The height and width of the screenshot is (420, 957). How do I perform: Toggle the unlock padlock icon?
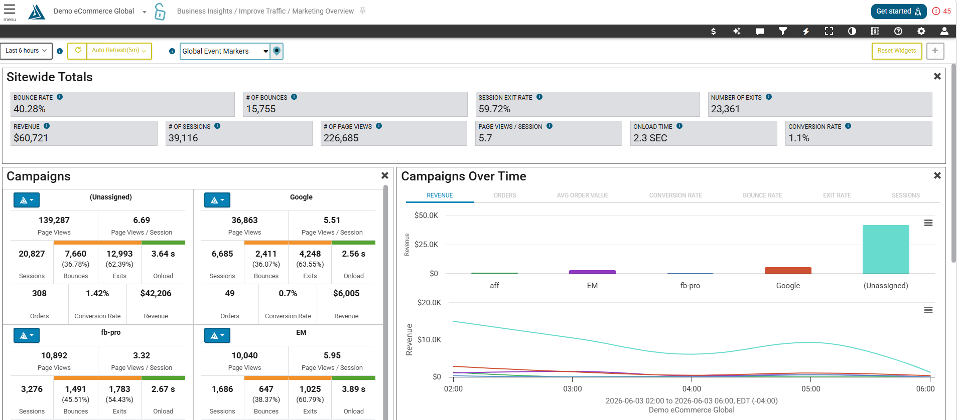coord(160,12)
